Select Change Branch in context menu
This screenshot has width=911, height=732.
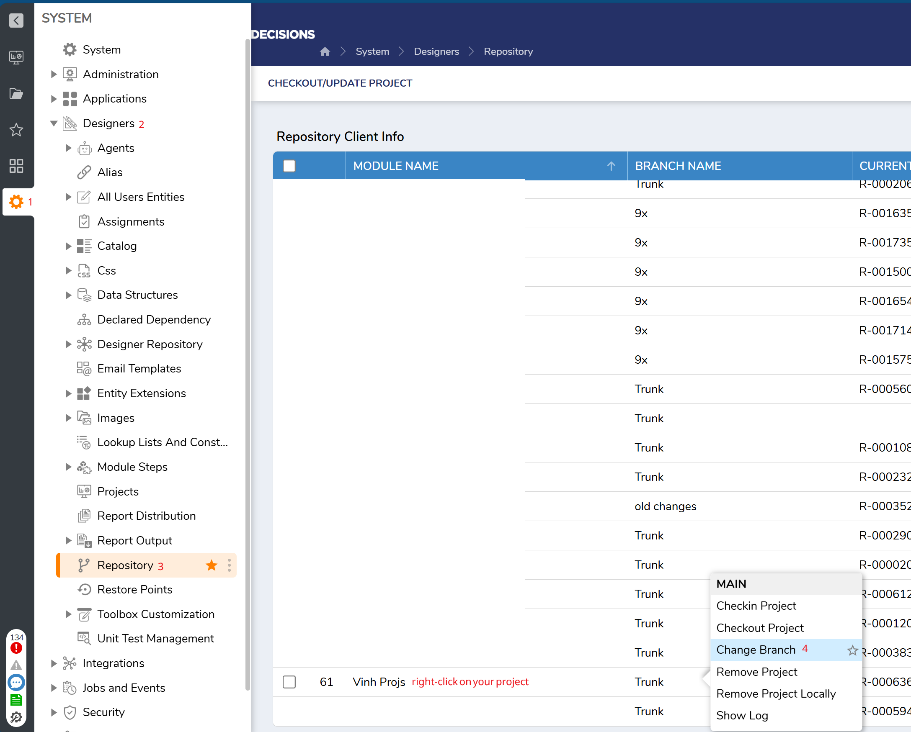pos(756,650)
